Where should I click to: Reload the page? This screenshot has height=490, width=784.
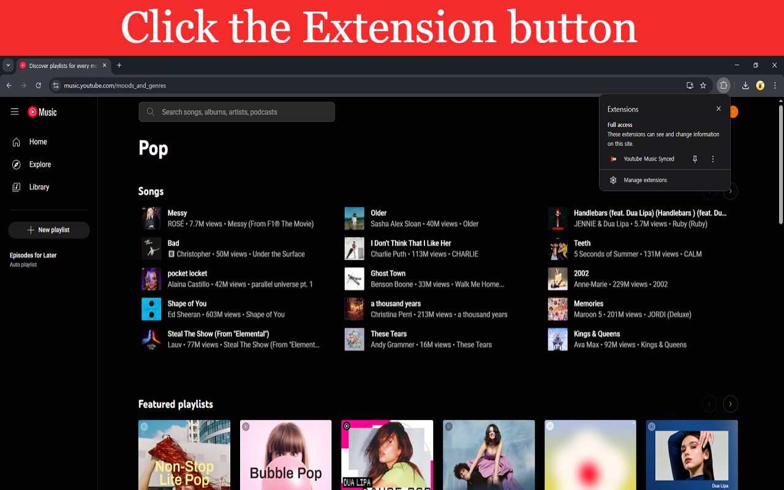pos(39,85)
